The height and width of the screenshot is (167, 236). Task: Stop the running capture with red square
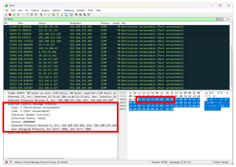[x=10, y=14]
